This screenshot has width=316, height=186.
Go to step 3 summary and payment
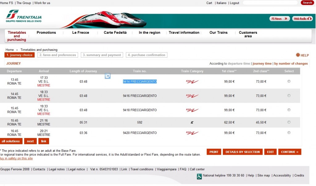tap(102, 55)
